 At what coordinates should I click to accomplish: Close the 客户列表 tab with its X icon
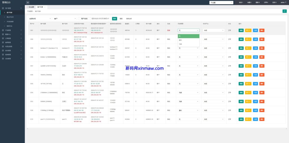point(45,6)
